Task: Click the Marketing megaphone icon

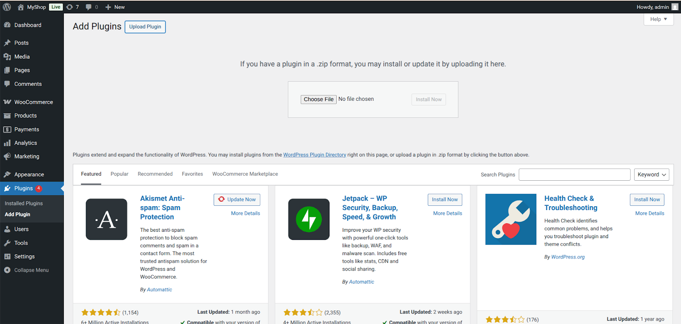Action: click(7, 156)
